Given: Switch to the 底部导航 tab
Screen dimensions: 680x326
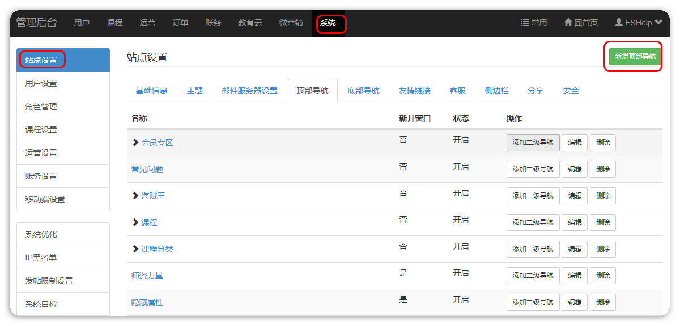Looking at the screenshot, I should tap(363, 91).
